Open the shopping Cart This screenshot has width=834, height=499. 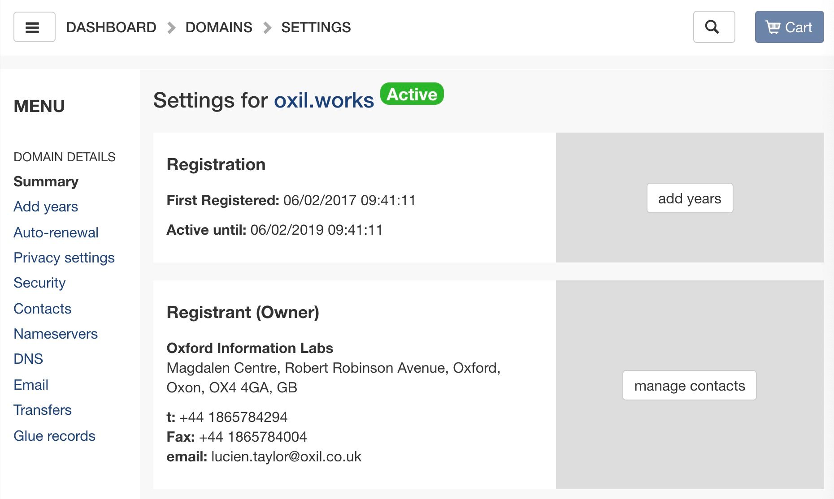(789, 27)
